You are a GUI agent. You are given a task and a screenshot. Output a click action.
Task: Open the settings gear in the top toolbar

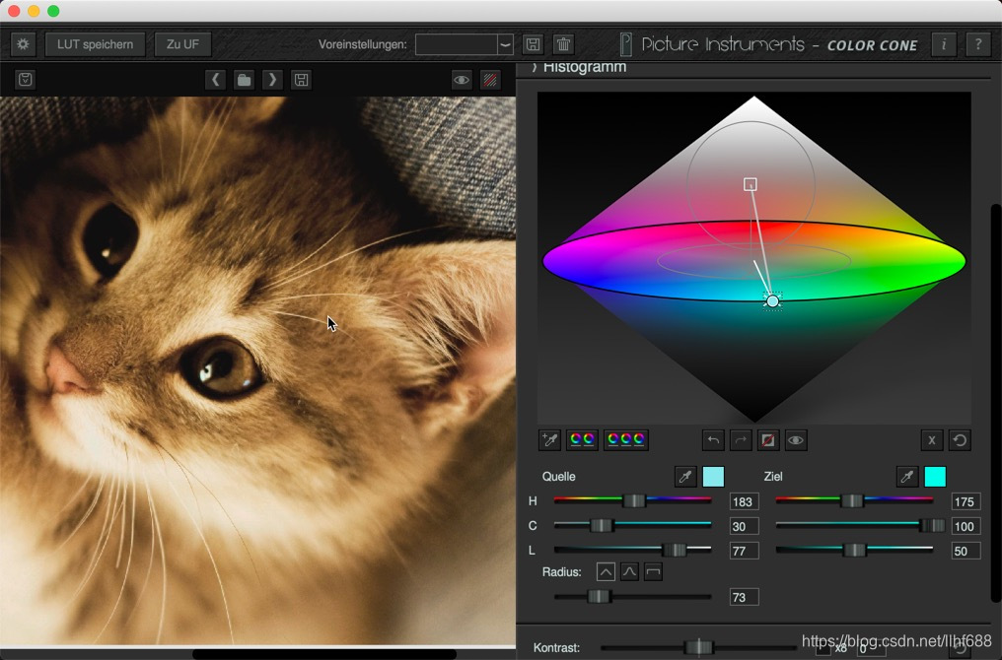[x=23, y=44]
